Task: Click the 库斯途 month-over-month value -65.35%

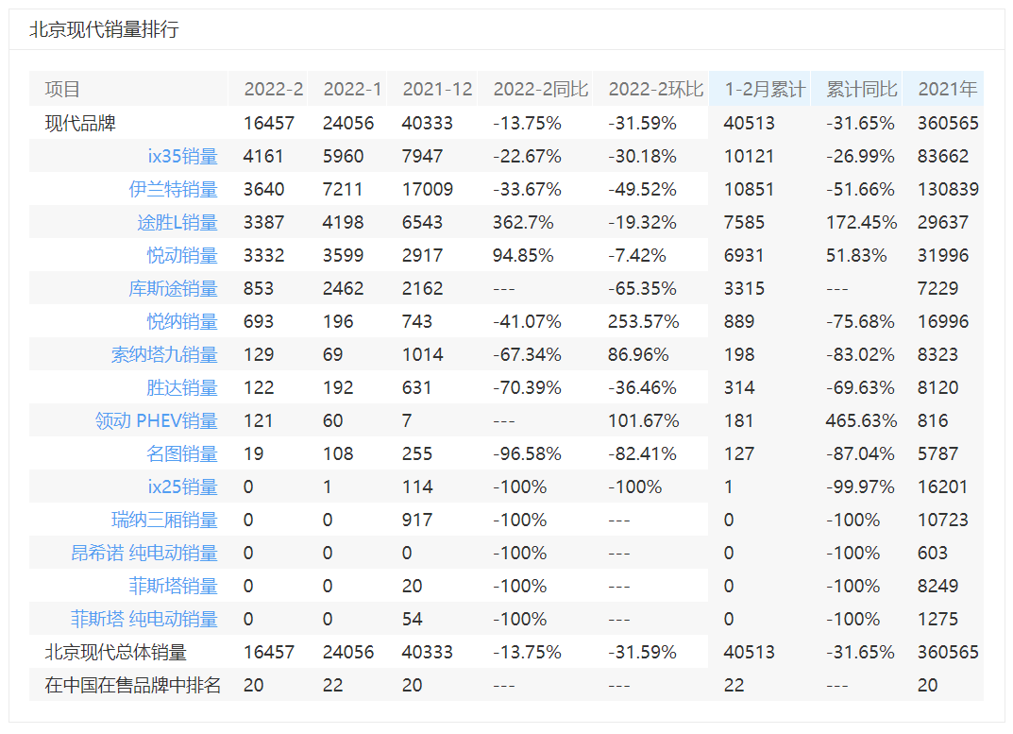Action: click(642, 288)
